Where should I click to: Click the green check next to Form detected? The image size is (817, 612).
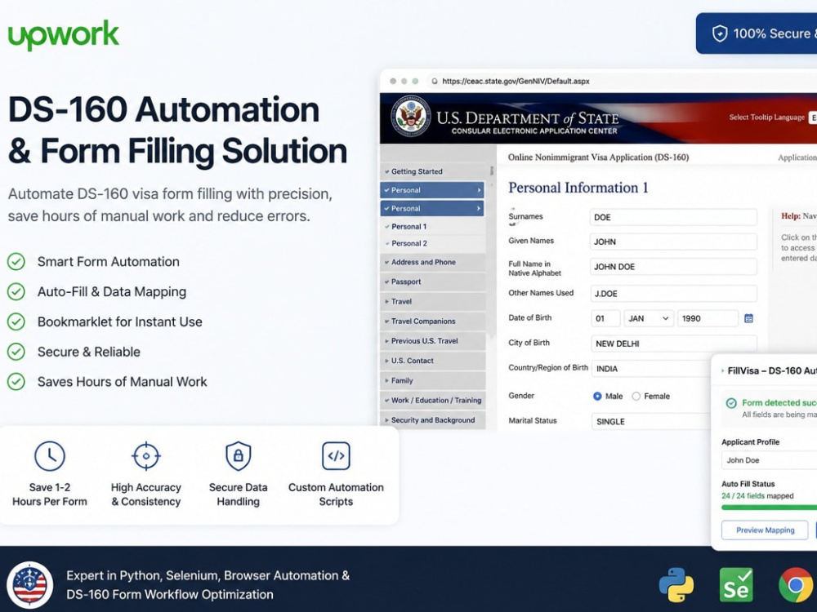coord(731,403)
